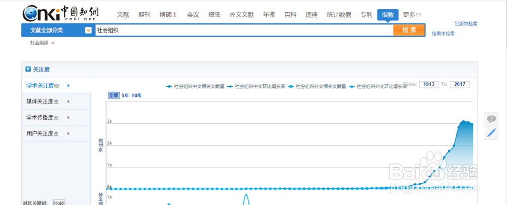Click the 文献全部分类 category label

tap(47, 30)
